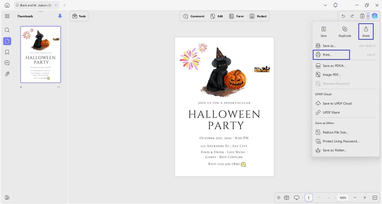Click the Share button
The height and width of the screenshot is (204, 382).
(366, 31)
